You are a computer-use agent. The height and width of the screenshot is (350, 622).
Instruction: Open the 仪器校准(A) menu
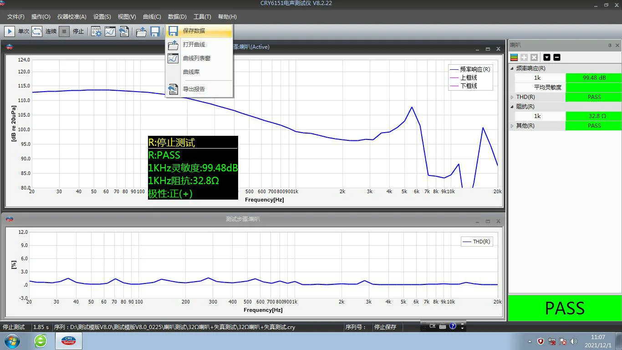pos(71,17)
